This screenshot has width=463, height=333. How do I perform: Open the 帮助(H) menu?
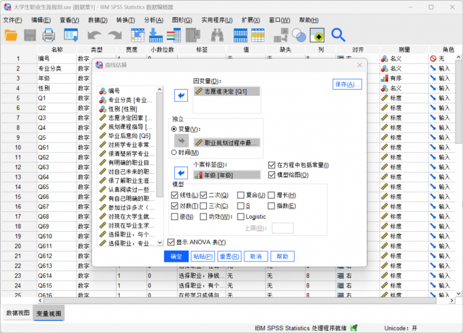(308, 20)
